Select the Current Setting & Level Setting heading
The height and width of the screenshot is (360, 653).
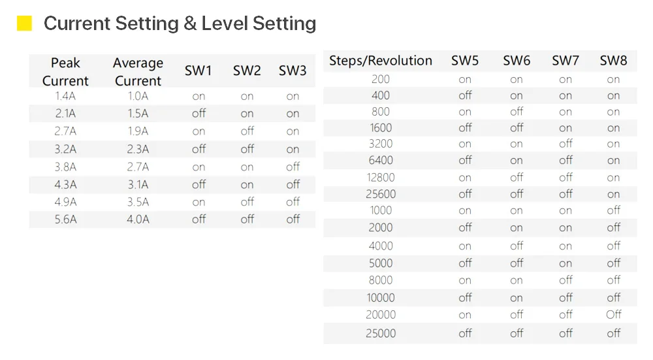[180, 24]
